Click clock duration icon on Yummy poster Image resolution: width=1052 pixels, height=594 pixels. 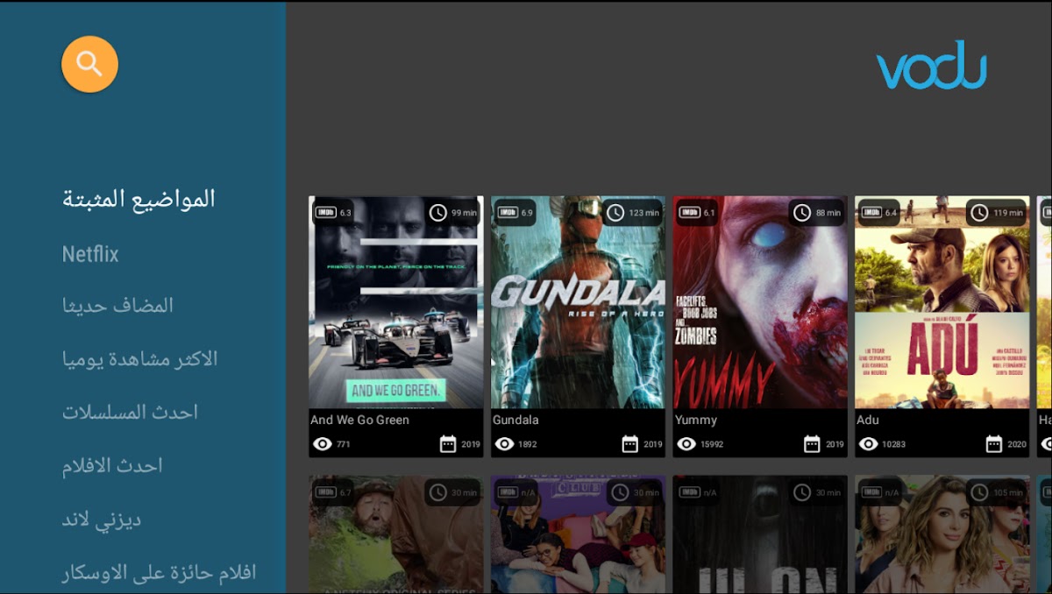801,212
